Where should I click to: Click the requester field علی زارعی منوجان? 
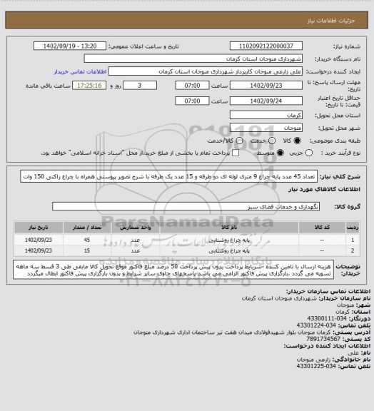tap(206, 71)
